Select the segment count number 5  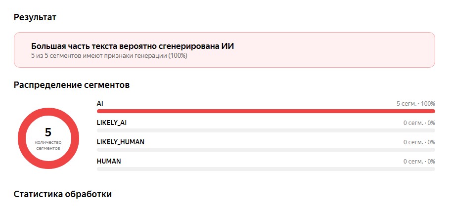pos(48,132)
